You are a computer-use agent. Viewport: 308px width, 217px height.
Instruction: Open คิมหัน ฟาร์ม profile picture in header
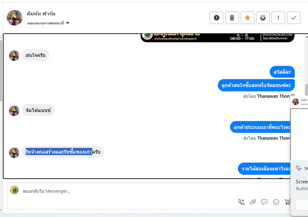15,18
